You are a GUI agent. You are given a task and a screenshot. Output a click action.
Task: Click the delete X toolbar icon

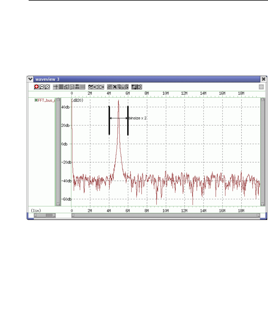click(x=115, y=87)
